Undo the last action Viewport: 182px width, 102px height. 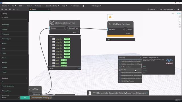click(14, 9)
